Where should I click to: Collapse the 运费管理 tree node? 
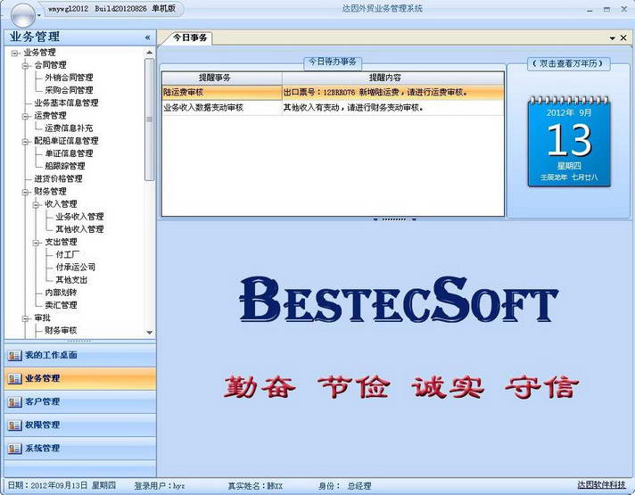tap(26, 116)
